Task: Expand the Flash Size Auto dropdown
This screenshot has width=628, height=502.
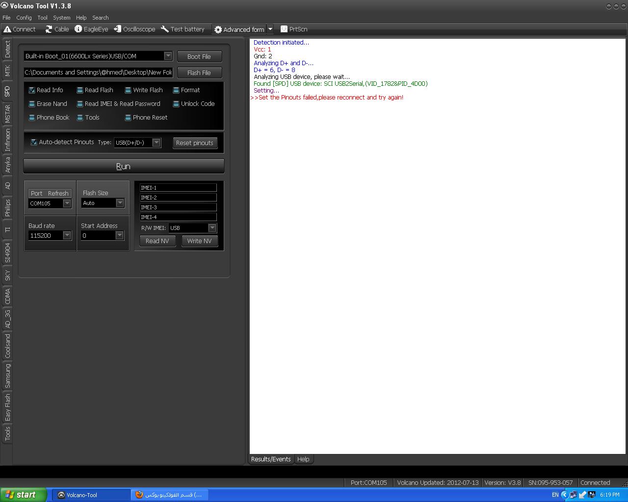Action: (120, 203)
